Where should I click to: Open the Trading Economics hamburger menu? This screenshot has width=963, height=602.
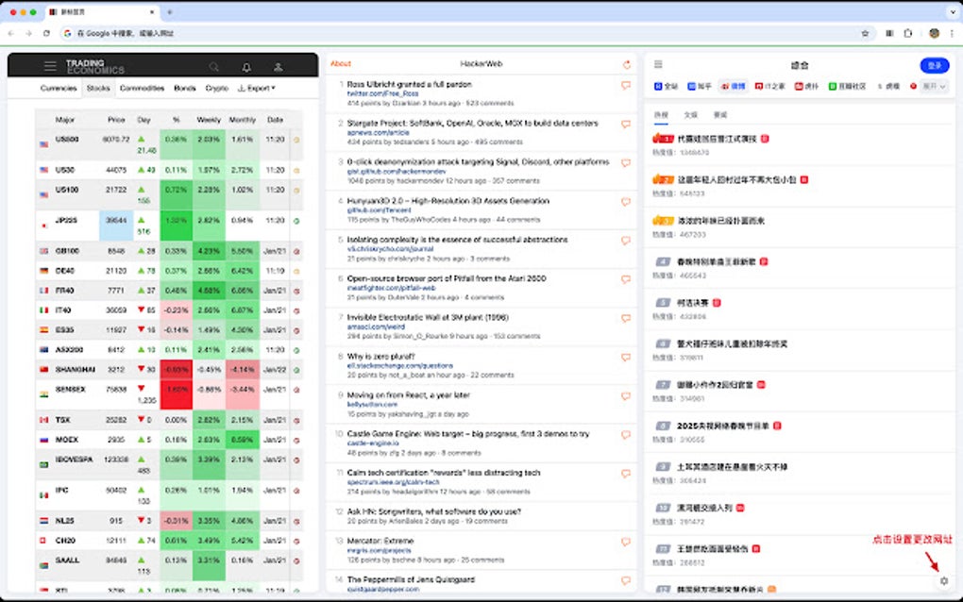point(50,66)
